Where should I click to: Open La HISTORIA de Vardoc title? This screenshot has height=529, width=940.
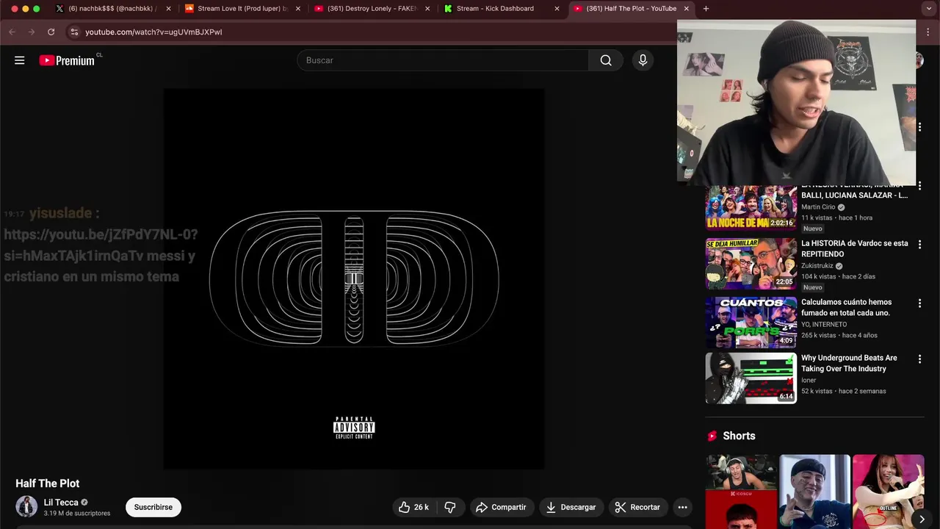click(854, 248)
